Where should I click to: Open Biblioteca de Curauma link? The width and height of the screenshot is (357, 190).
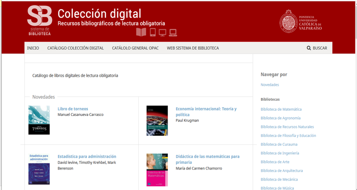[279, 145]
